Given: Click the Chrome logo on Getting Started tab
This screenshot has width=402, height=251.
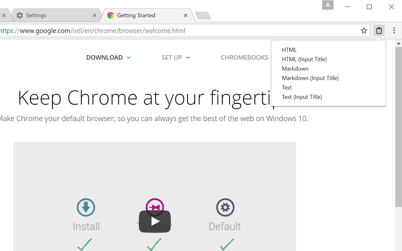Looking at the screenshot, I should coord(111,15).
